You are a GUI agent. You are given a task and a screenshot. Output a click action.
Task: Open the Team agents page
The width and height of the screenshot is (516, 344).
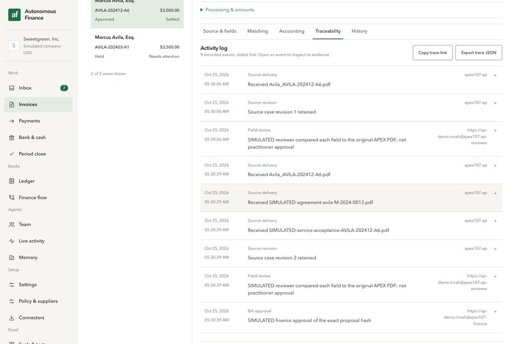pyautogui.click(x=38, y=224)
